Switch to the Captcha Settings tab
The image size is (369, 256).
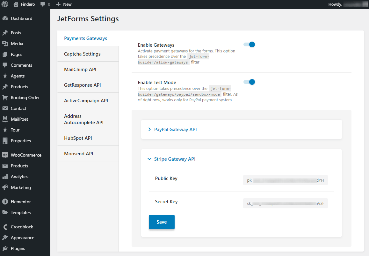82,54
